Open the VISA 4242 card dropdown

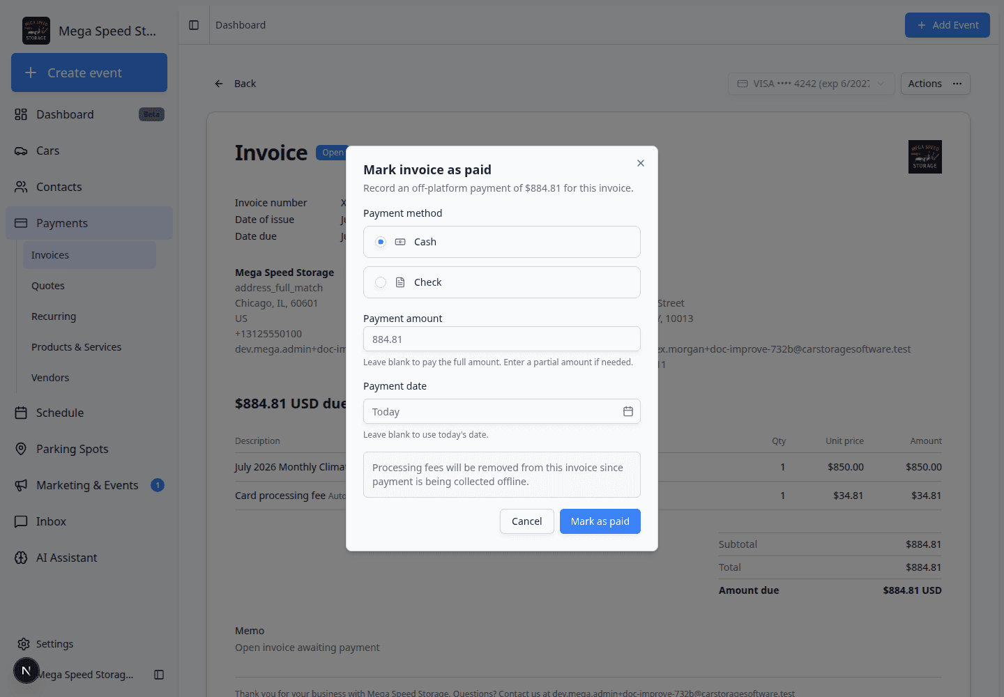[x=812, y=84]
